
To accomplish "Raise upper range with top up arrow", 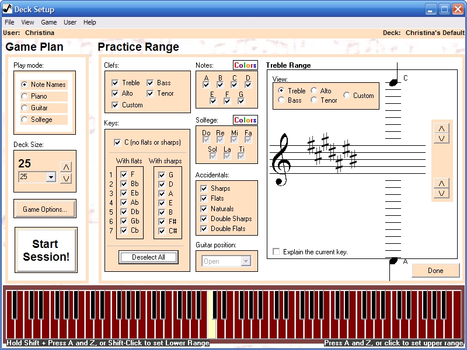I will click(441, 128).
